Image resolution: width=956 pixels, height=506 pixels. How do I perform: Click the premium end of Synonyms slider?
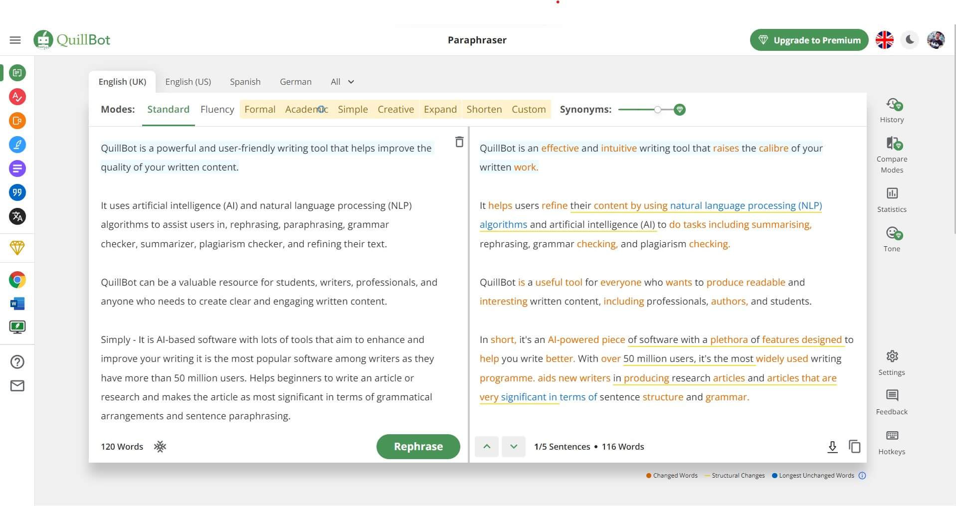tap(679, 109)
